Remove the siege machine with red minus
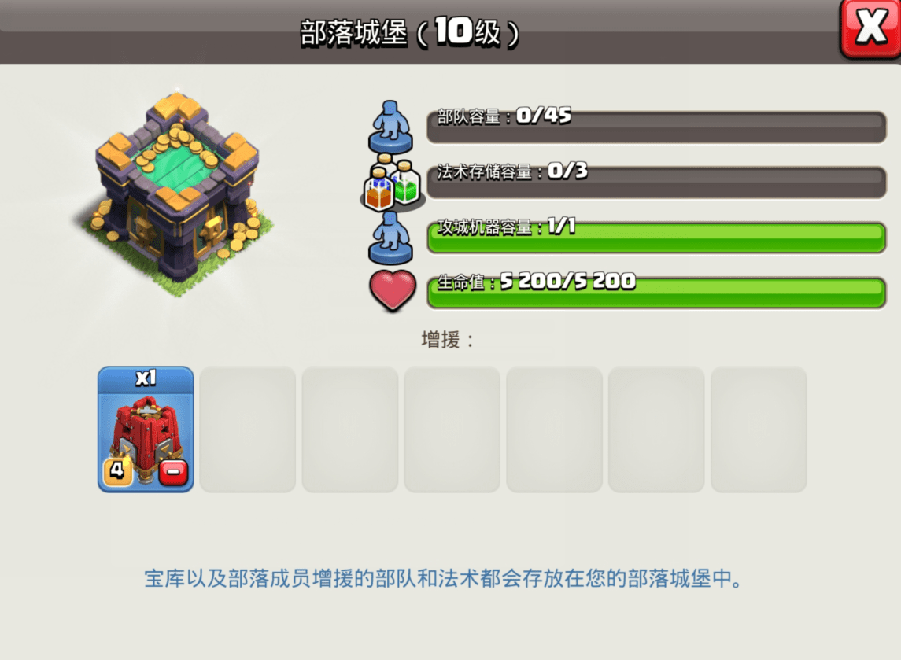Image resolution: width=901 pixels, height=660 pixels. click(173, 472)
